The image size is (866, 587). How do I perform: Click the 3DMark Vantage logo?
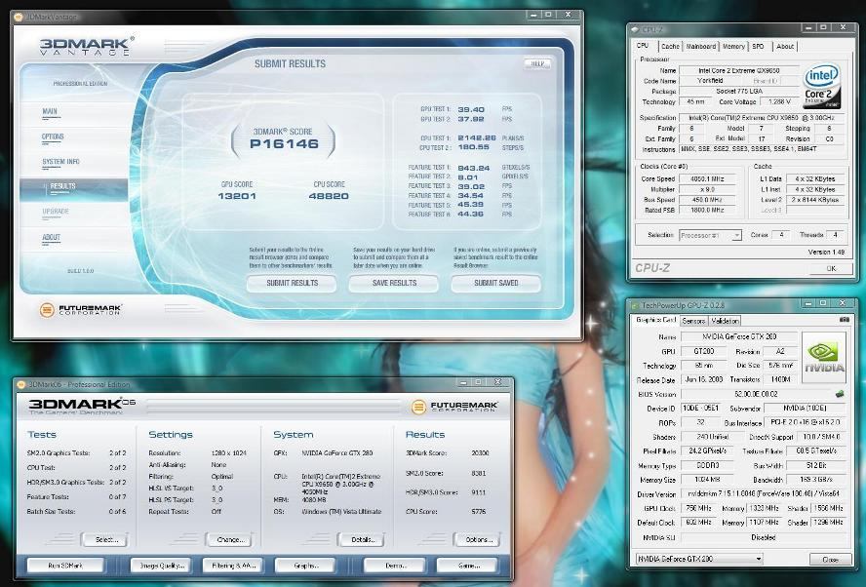pyautogui.click(x=86, y=47)
